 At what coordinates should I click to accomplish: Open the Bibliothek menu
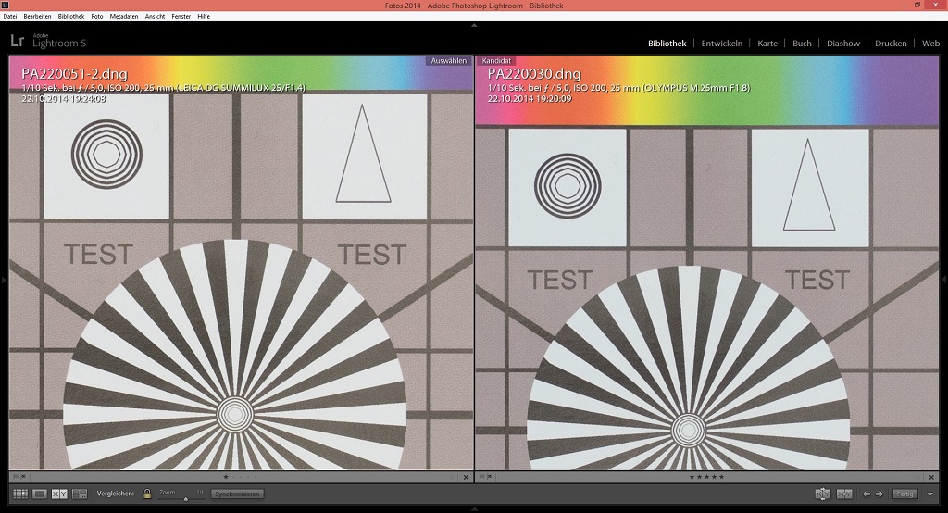coord(71,17)
